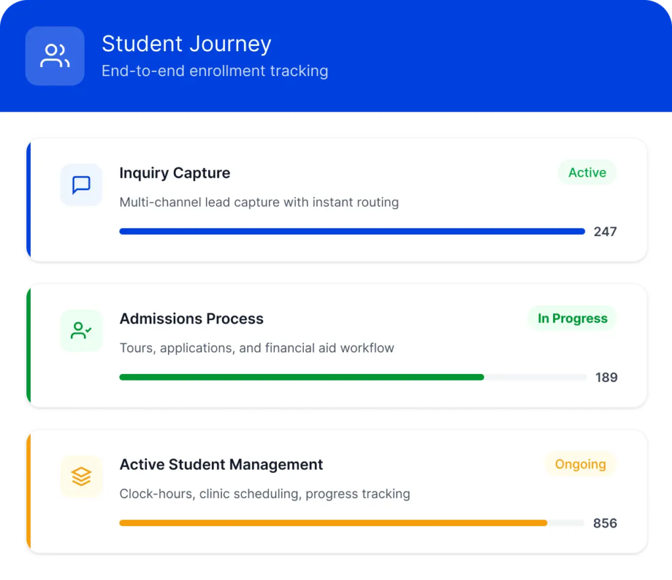Click the 189 admissions count

[606, 377]
